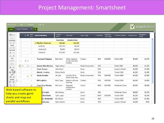Open the background fill color picker
164x123 pixels.
(x=11, y=77)
